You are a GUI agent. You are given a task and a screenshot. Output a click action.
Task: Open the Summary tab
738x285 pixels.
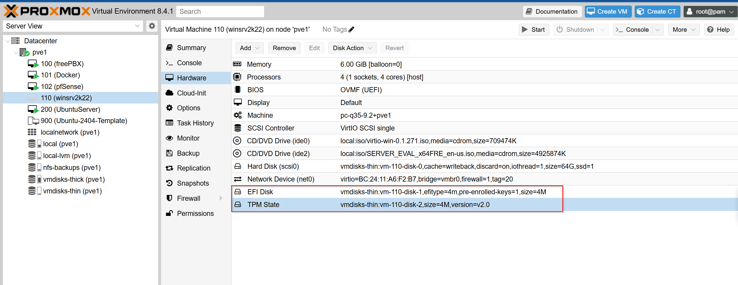(x=196, y=48)
